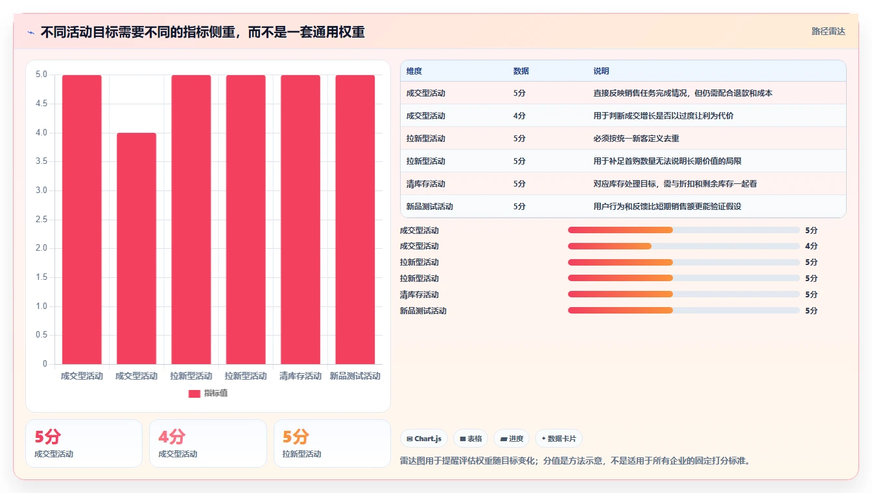The width and height of the screenshot is (872, 493).
Task: Click the 新品测试活动 label in the progress list
Action: point(423,311)
